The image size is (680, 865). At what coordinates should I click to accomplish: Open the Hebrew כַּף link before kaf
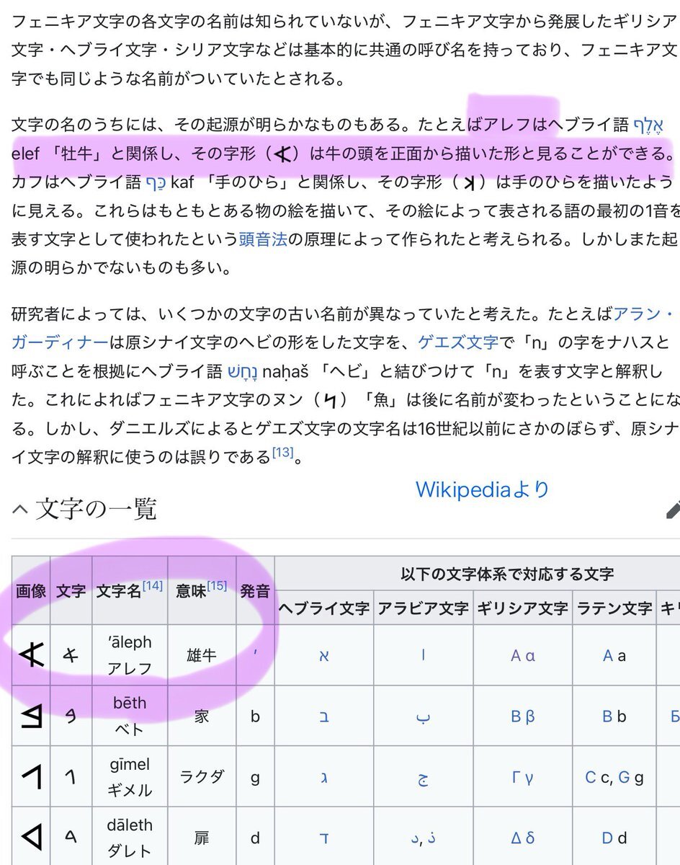click(156, 183)
